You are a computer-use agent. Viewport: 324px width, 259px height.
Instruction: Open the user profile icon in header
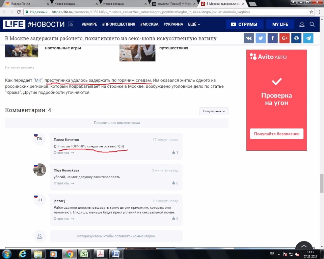(x=302, y=24)
